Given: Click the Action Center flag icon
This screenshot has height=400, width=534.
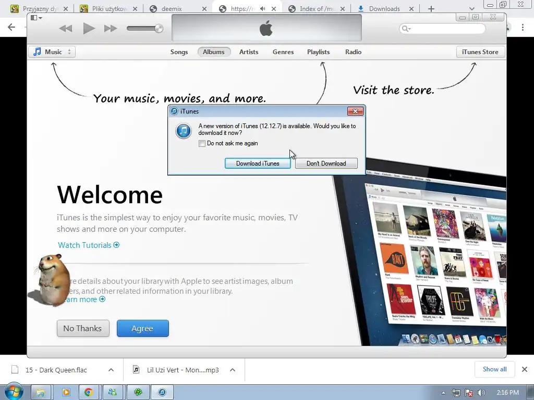Looking at the screenshot, I should [469, 393].
